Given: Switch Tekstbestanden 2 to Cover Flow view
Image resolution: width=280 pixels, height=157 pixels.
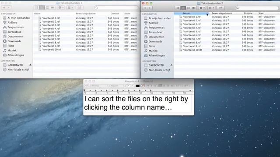Looking at the screenshot, I should 194,8.
